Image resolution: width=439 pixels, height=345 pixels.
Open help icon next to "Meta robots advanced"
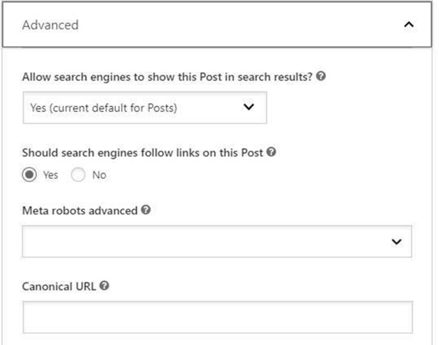tap(146, 210)
